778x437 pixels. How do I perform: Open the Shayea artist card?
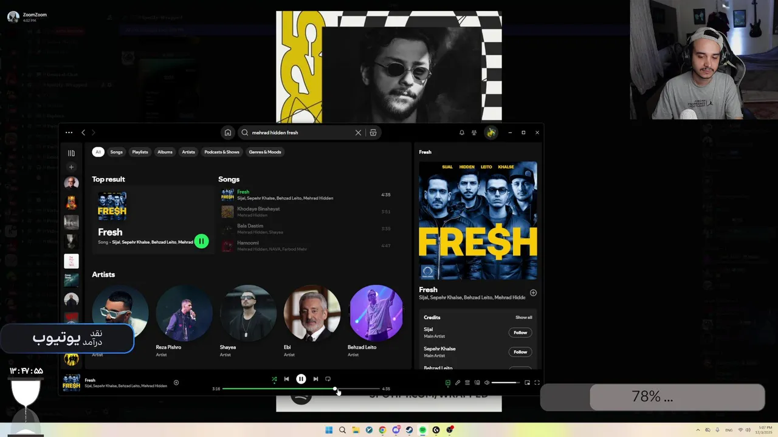(248, 322)
